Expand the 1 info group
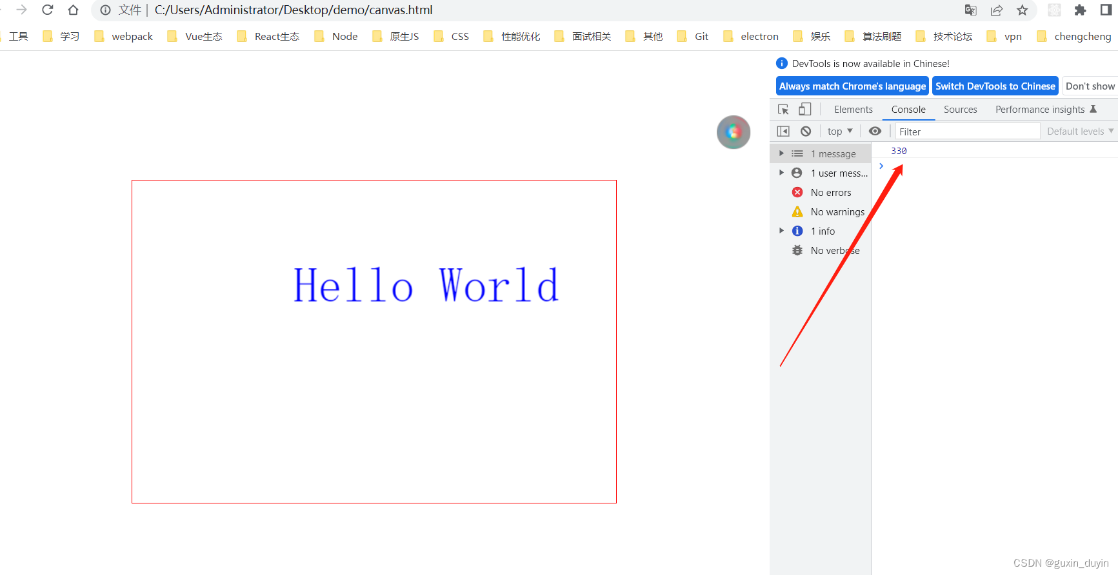 pos(781,231)
